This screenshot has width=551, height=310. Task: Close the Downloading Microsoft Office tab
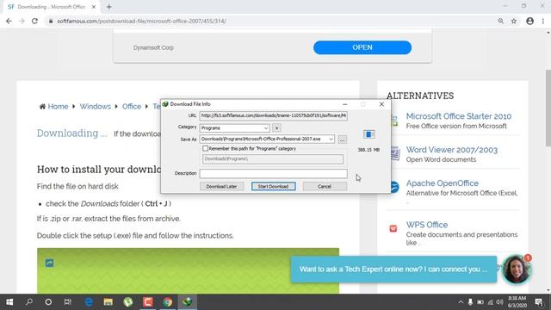click(x=94, y=7)
